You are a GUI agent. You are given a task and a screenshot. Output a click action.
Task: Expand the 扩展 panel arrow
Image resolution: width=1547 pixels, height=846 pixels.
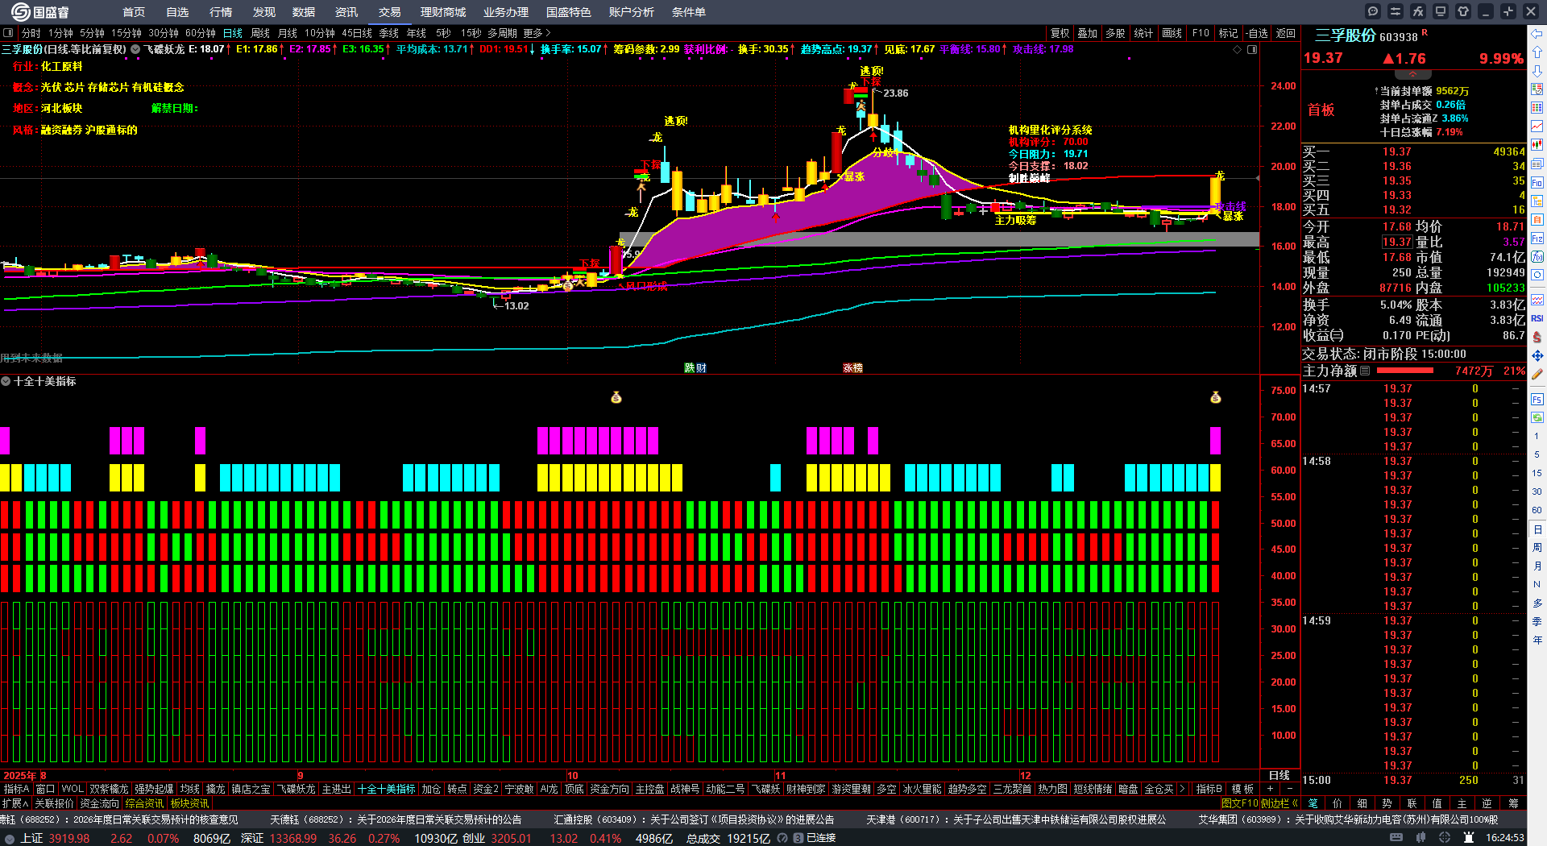tap(15, 803)
